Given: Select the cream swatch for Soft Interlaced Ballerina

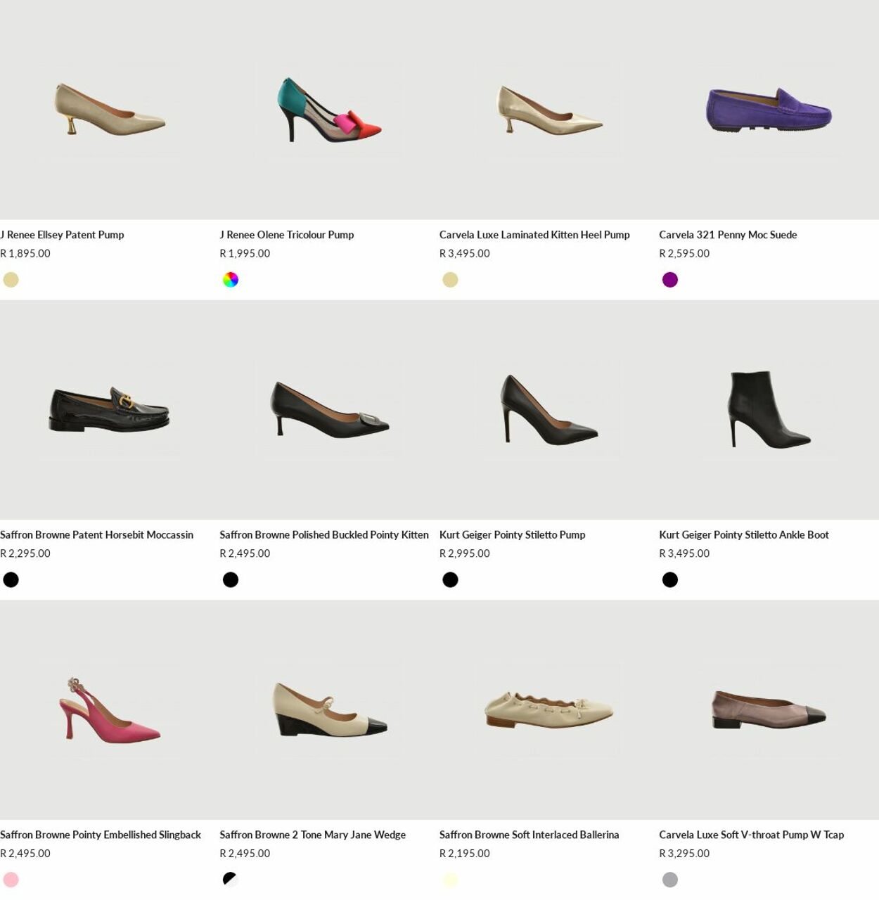Looking at the screenshot, I should [451, 880].
